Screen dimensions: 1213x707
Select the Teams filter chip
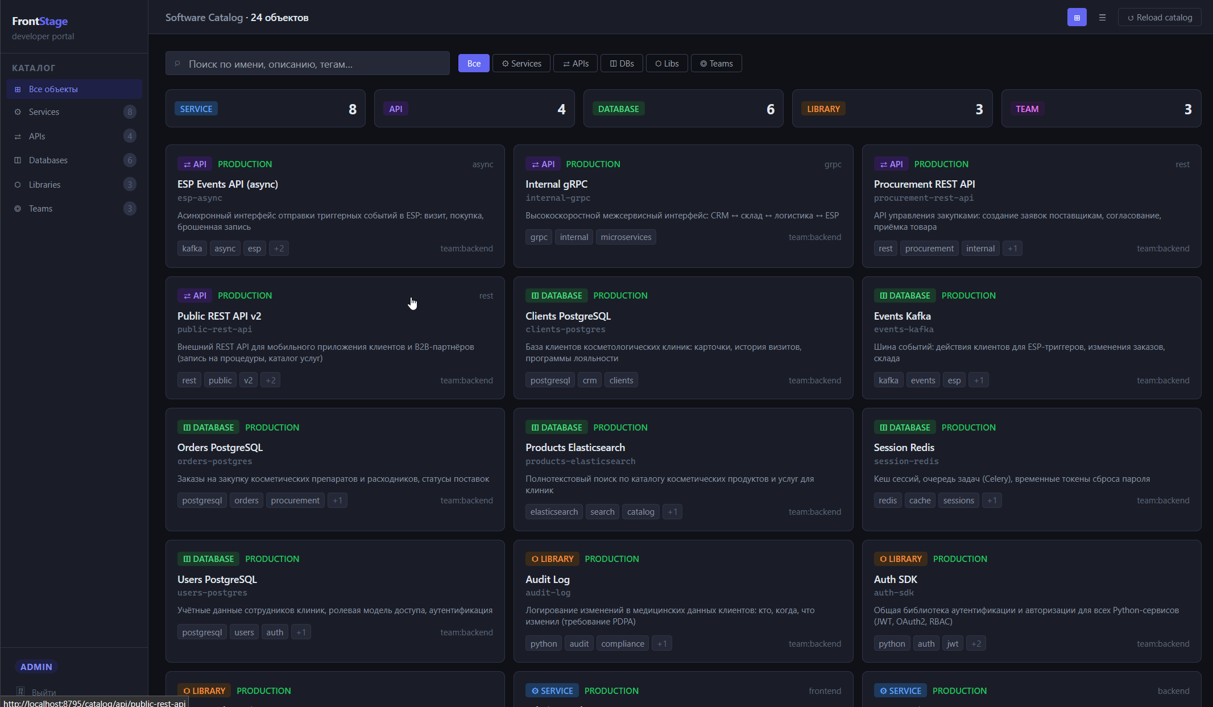716,64
